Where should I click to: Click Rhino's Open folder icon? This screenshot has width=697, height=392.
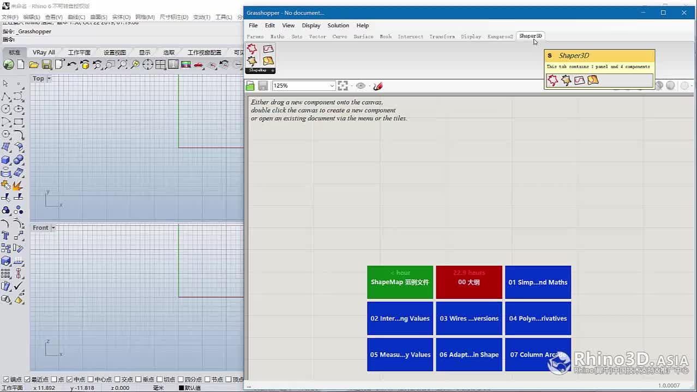point(34,65)
